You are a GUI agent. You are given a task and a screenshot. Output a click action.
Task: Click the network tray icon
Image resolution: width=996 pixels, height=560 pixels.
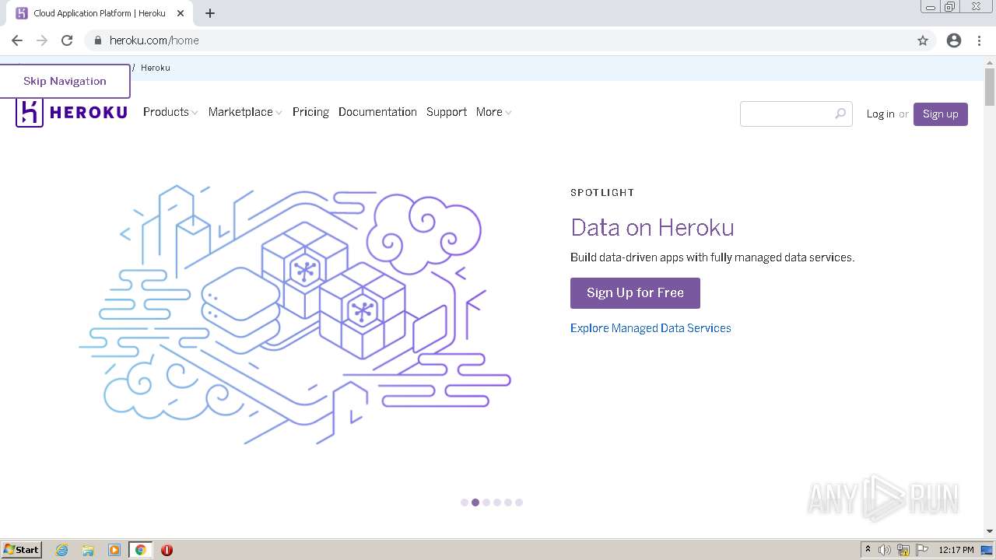tap(903, 550)
